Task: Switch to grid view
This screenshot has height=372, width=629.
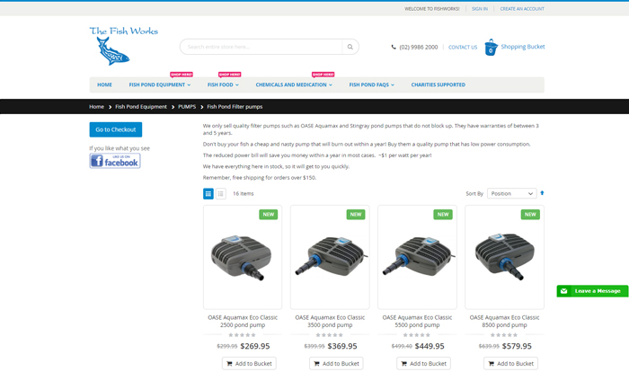Action: click(208, 194)
